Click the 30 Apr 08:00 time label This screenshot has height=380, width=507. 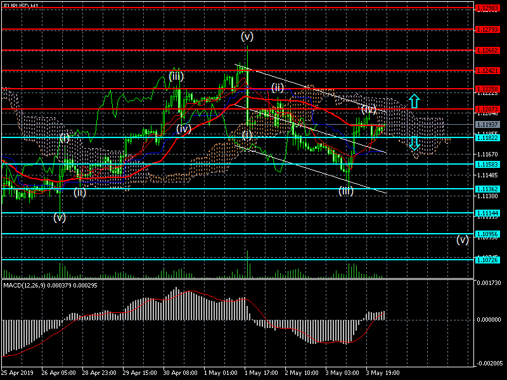click(x=180, y=373)
